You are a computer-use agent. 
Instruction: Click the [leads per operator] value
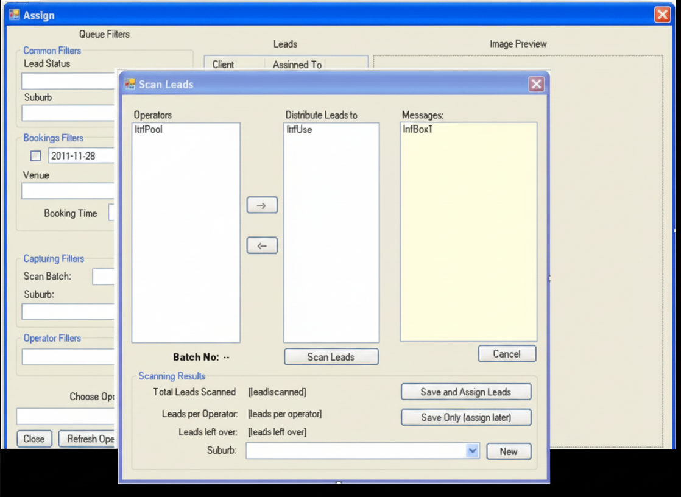[x=285, y=414]
